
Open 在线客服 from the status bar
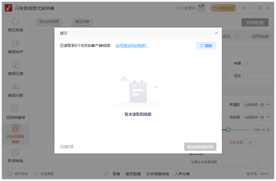(43, 174)
